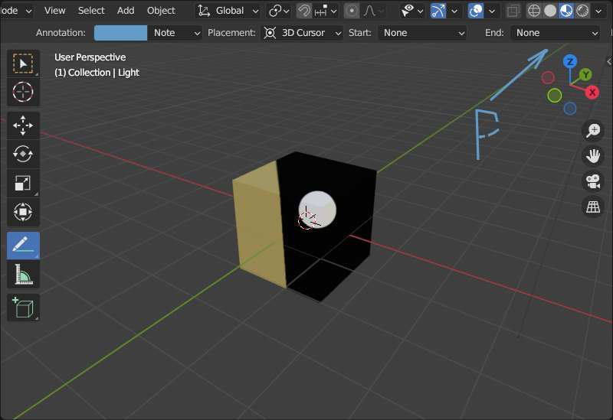613x420 pixels.
Task: Open the Object menu
Action: pos(161,11)
